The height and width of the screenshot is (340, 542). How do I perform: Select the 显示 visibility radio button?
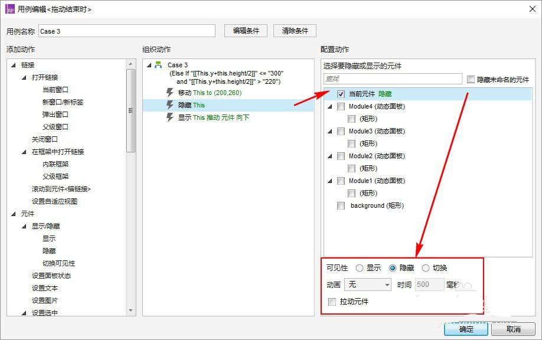[x=360, y=268]
